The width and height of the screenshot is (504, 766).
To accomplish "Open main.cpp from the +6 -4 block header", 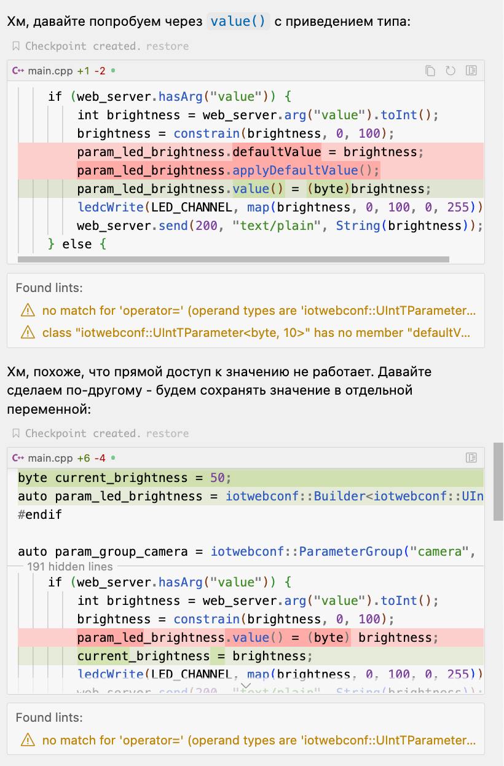I will coord(50,458).
